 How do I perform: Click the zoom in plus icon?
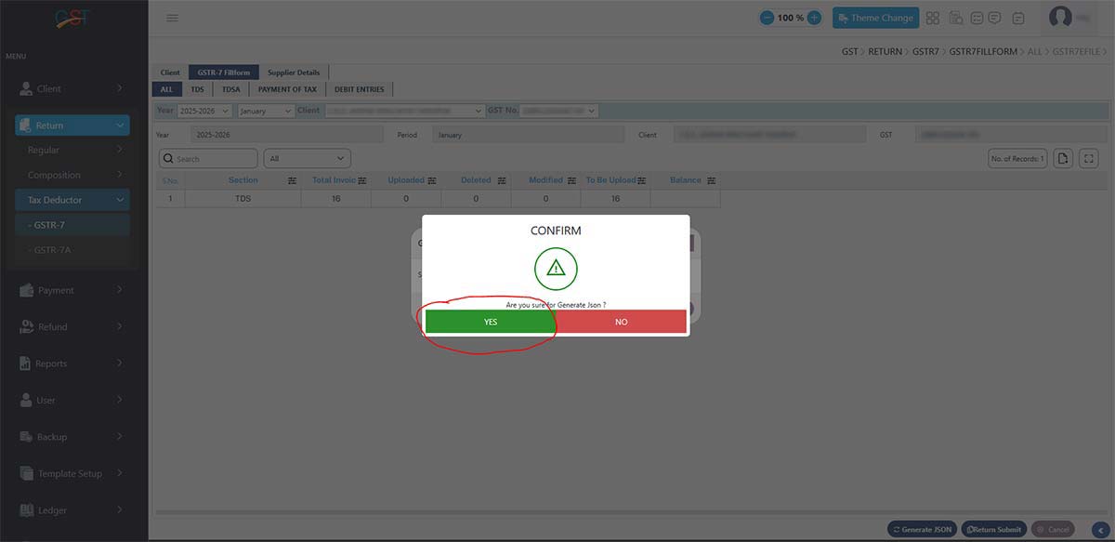pyautogui.click(x=814, y=18)
